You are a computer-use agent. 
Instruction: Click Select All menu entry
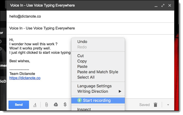[x=98, y=77]
